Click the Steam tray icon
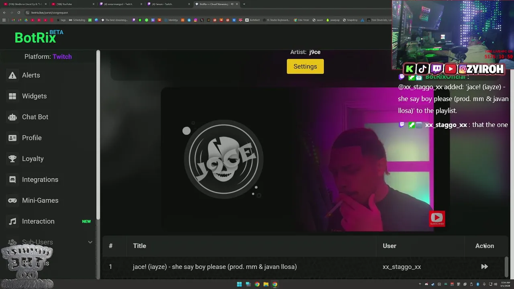This screenshot has height=289, width=514. point(432,284)
